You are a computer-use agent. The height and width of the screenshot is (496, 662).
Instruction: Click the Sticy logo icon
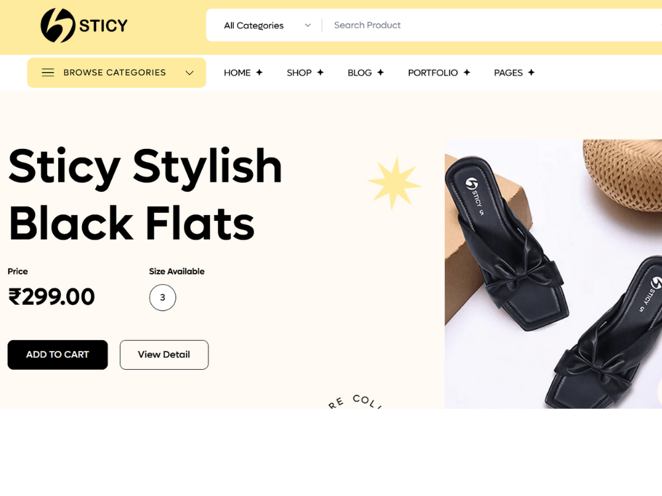[x=58, y=25]
